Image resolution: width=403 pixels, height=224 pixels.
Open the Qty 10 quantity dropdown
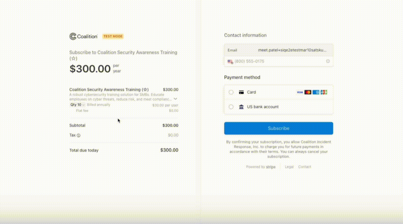(x=77, y=105)
